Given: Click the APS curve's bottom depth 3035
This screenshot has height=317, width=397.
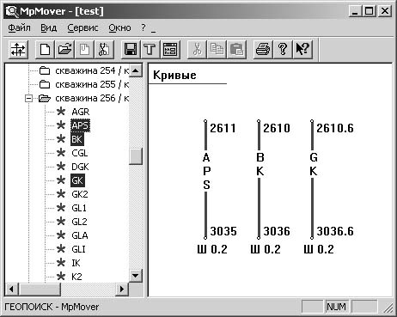Looking at the screenshot, I should (x=223, y=231).
